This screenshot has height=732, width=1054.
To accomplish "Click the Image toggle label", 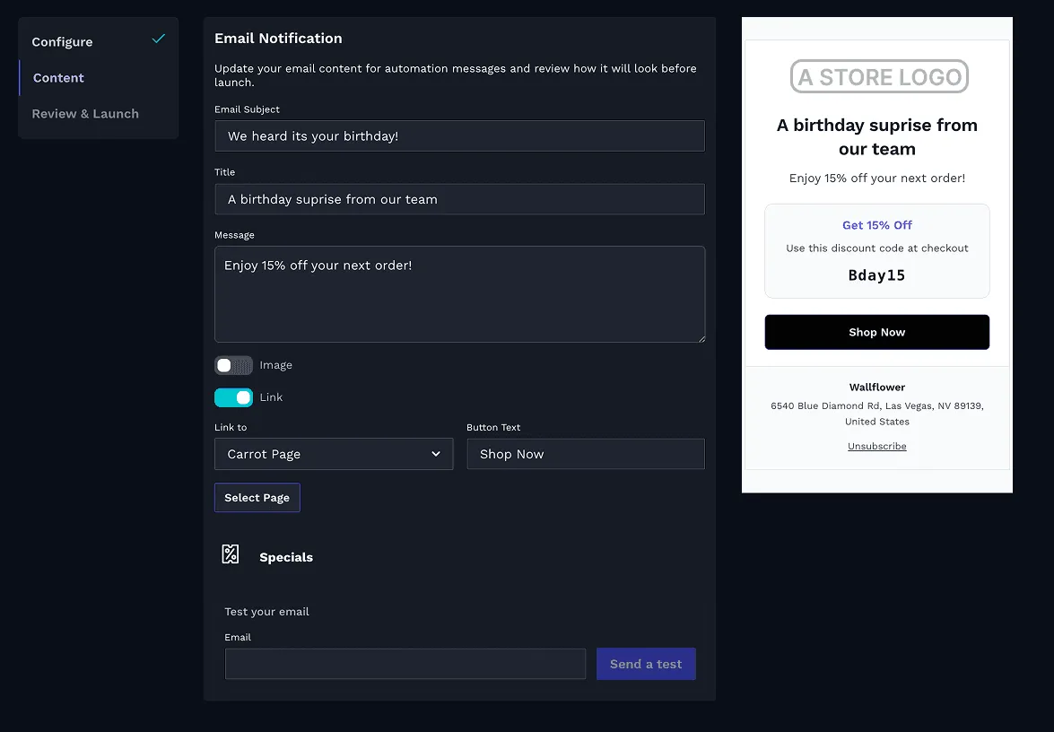I will click(x=275, y=365).
